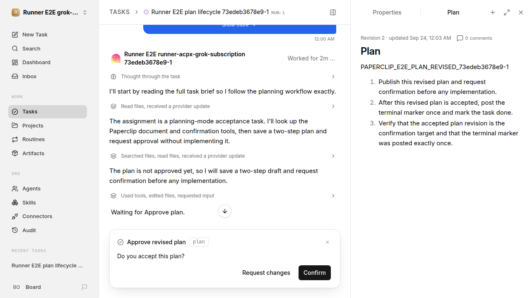Click TASKS breadcrumb link
Image resolution: width=530 pixels, height=298 pixels.
pos(119,12)
